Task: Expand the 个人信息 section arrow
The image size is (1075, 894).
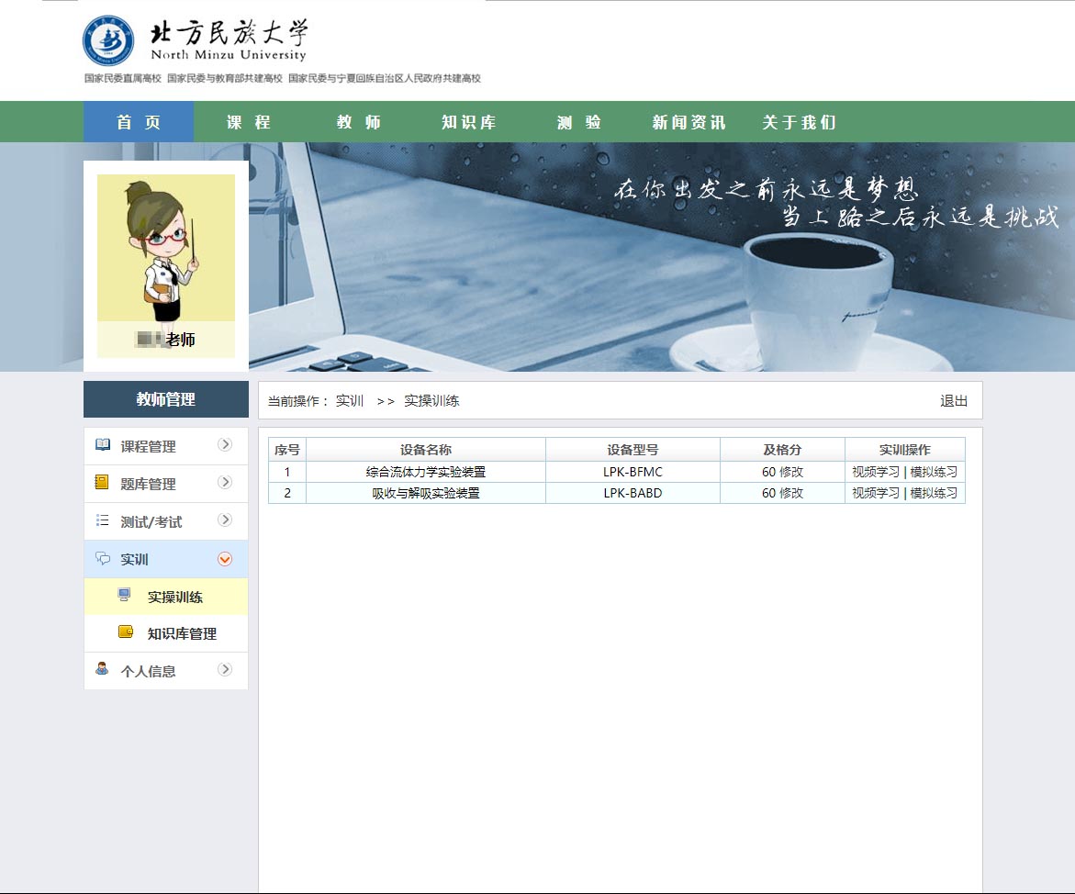Action: click(225, 670)
